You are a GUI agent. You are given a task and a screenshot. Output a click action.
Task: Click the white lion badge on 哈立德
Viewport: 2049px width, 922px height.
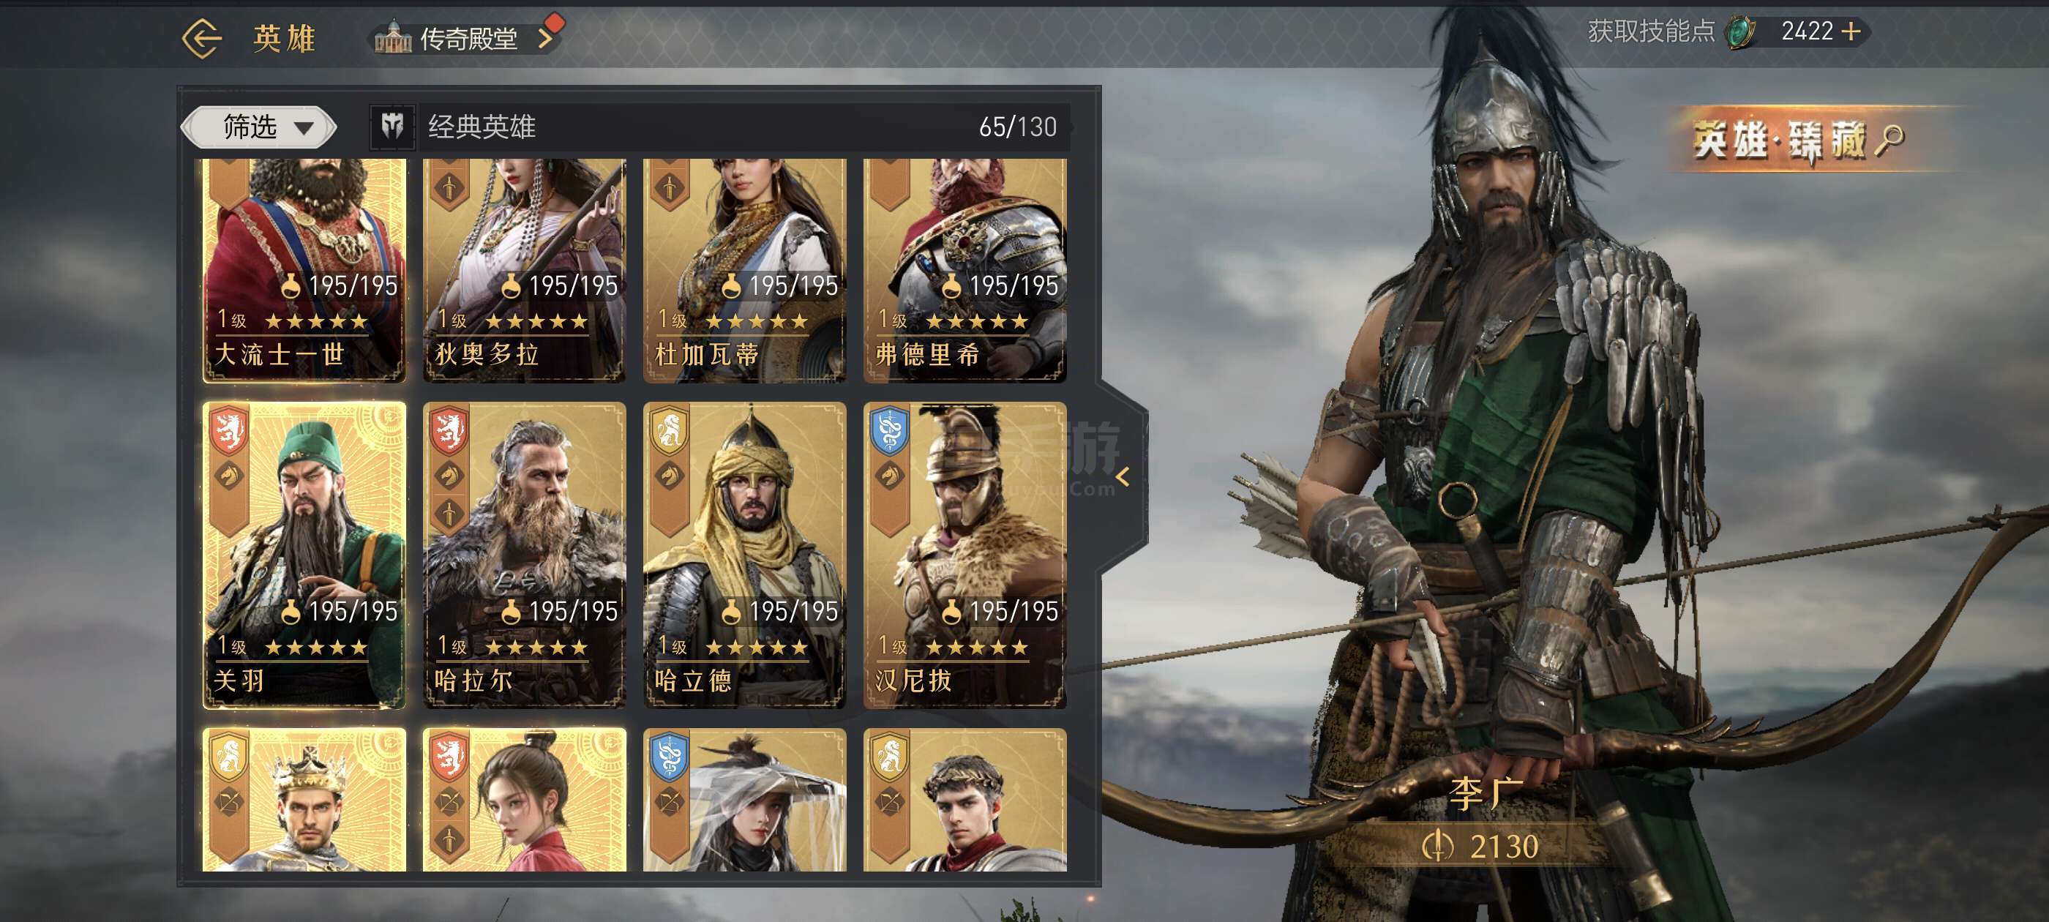669,430
